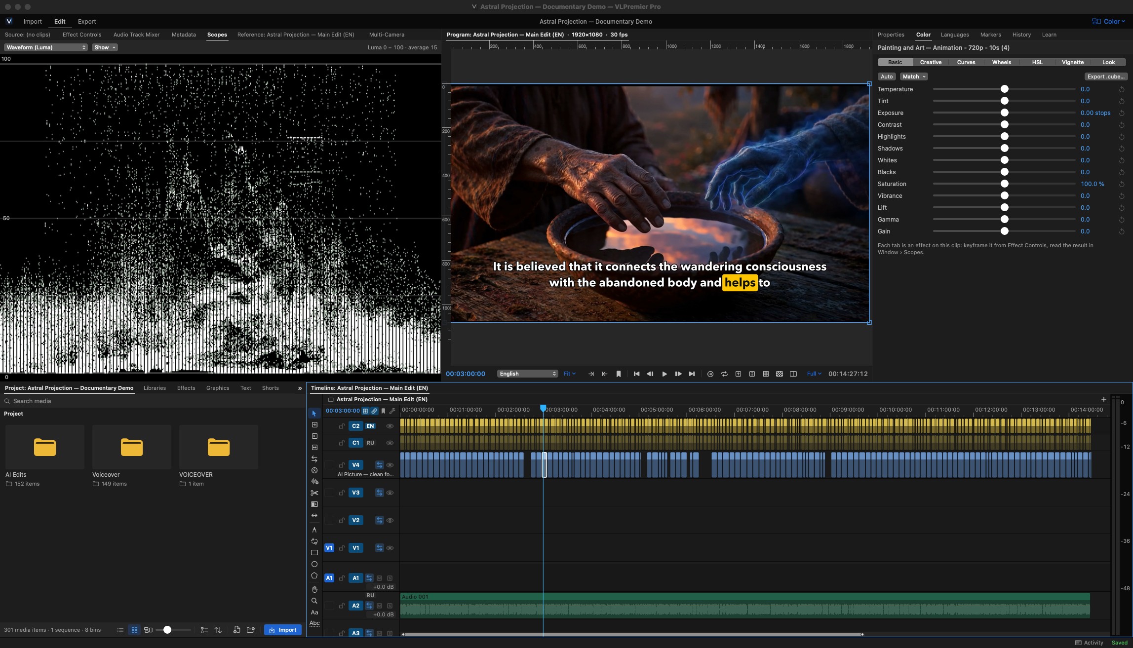1133x648 pixels.
Task: Select the Hand tool
Action: pos(314,589)
